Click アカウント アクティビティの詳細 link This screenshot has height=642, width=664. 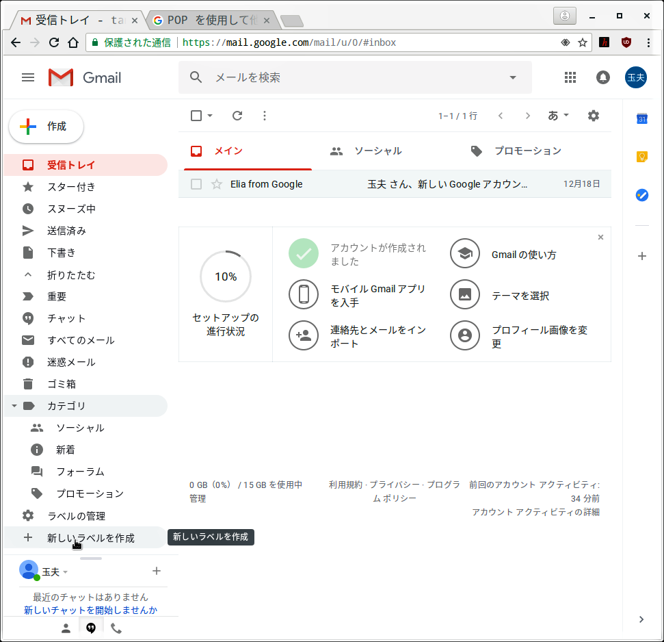coord(535,512)
